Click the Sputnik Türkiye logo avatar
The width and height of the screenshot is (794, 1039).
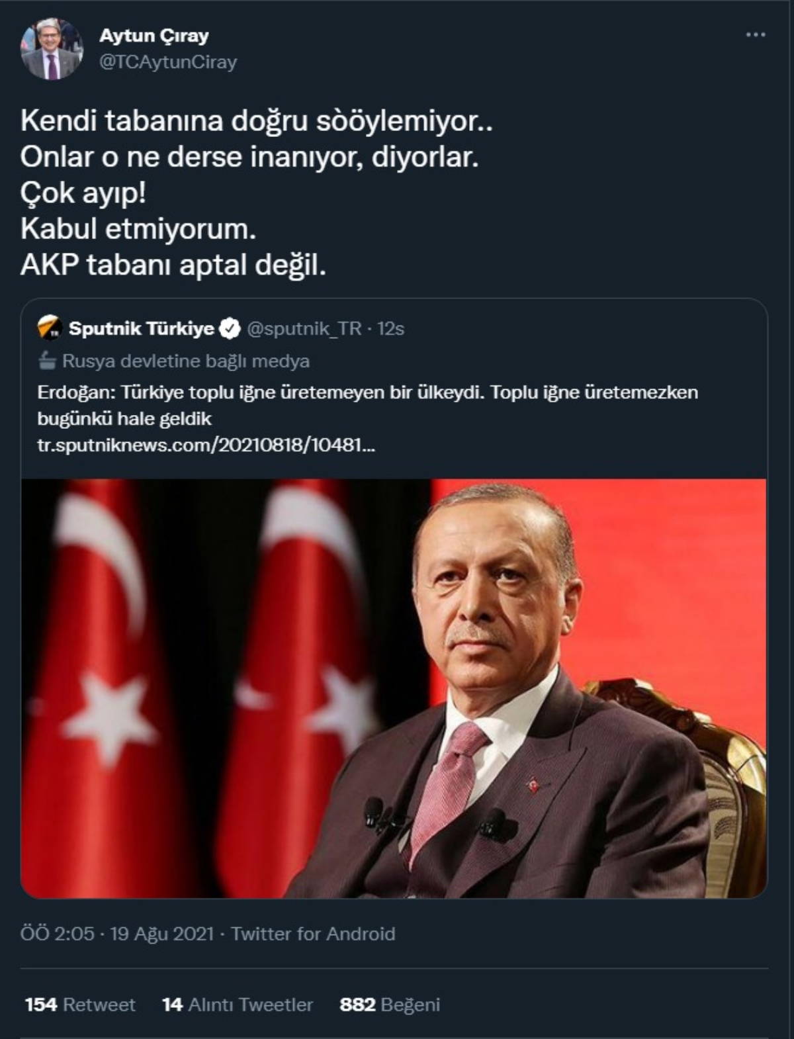coord(50,328)
